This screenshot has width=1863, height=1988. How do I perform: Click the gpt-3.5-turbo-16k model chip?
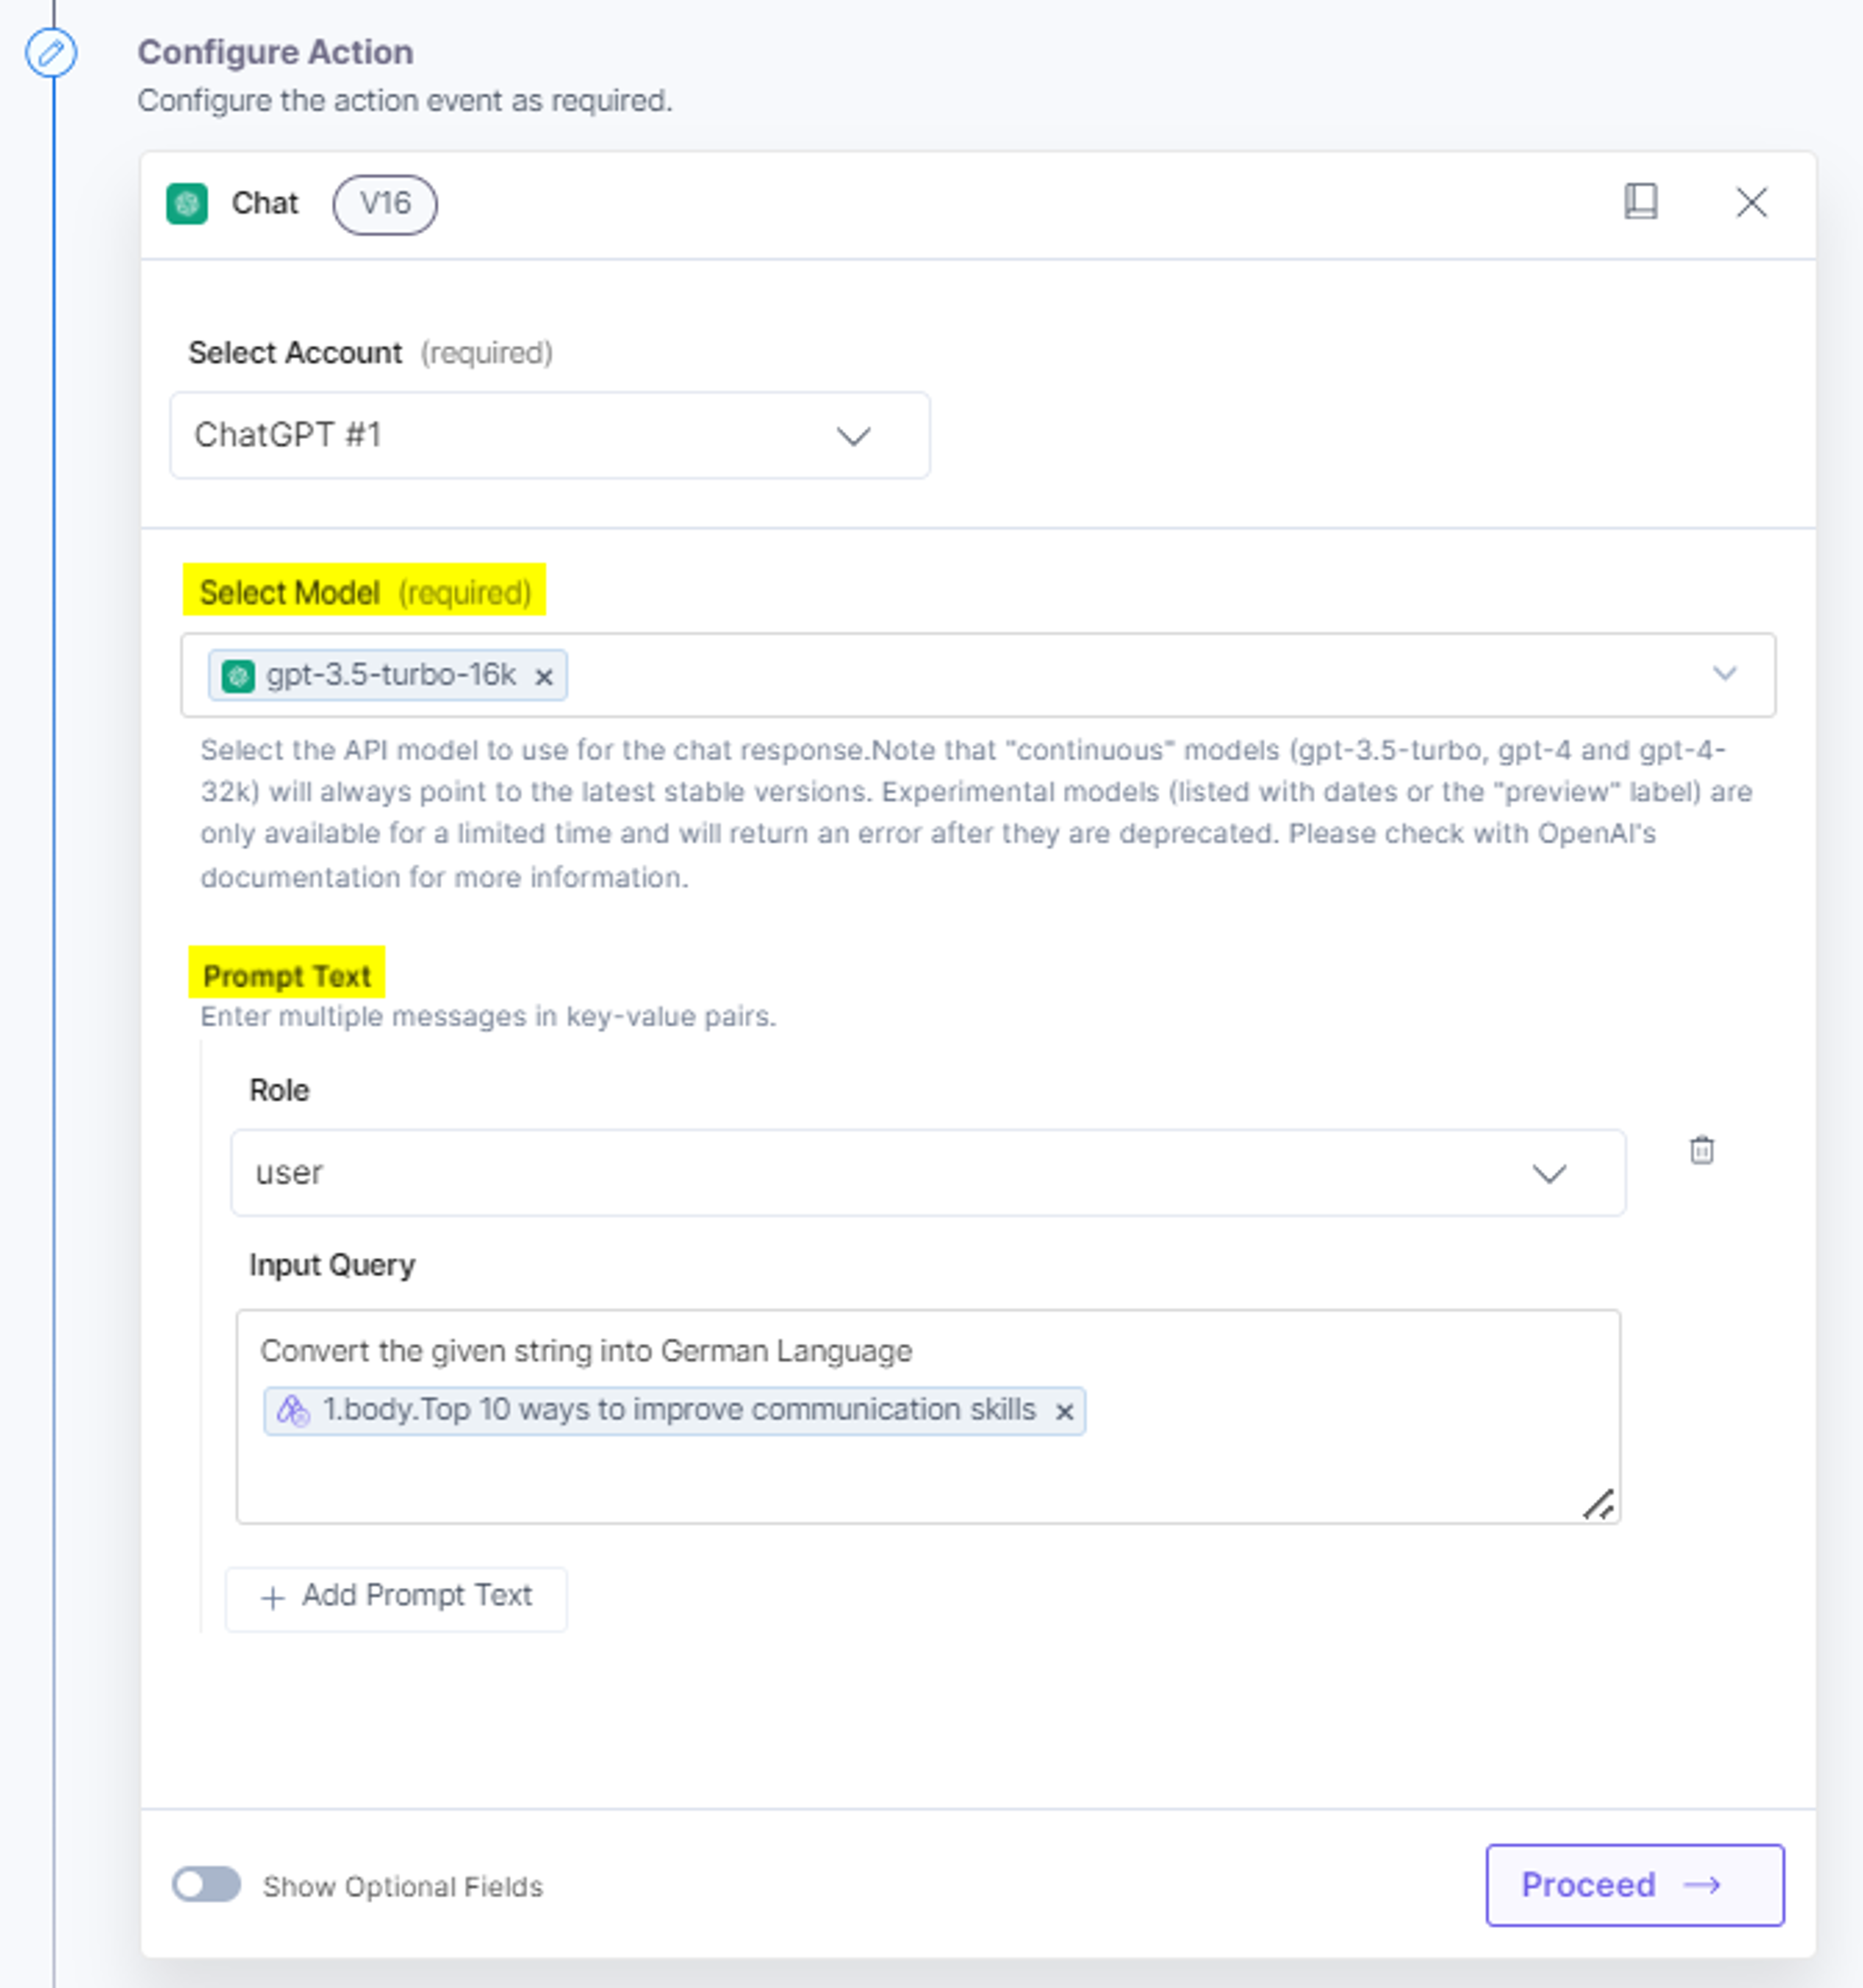point(388,675)
